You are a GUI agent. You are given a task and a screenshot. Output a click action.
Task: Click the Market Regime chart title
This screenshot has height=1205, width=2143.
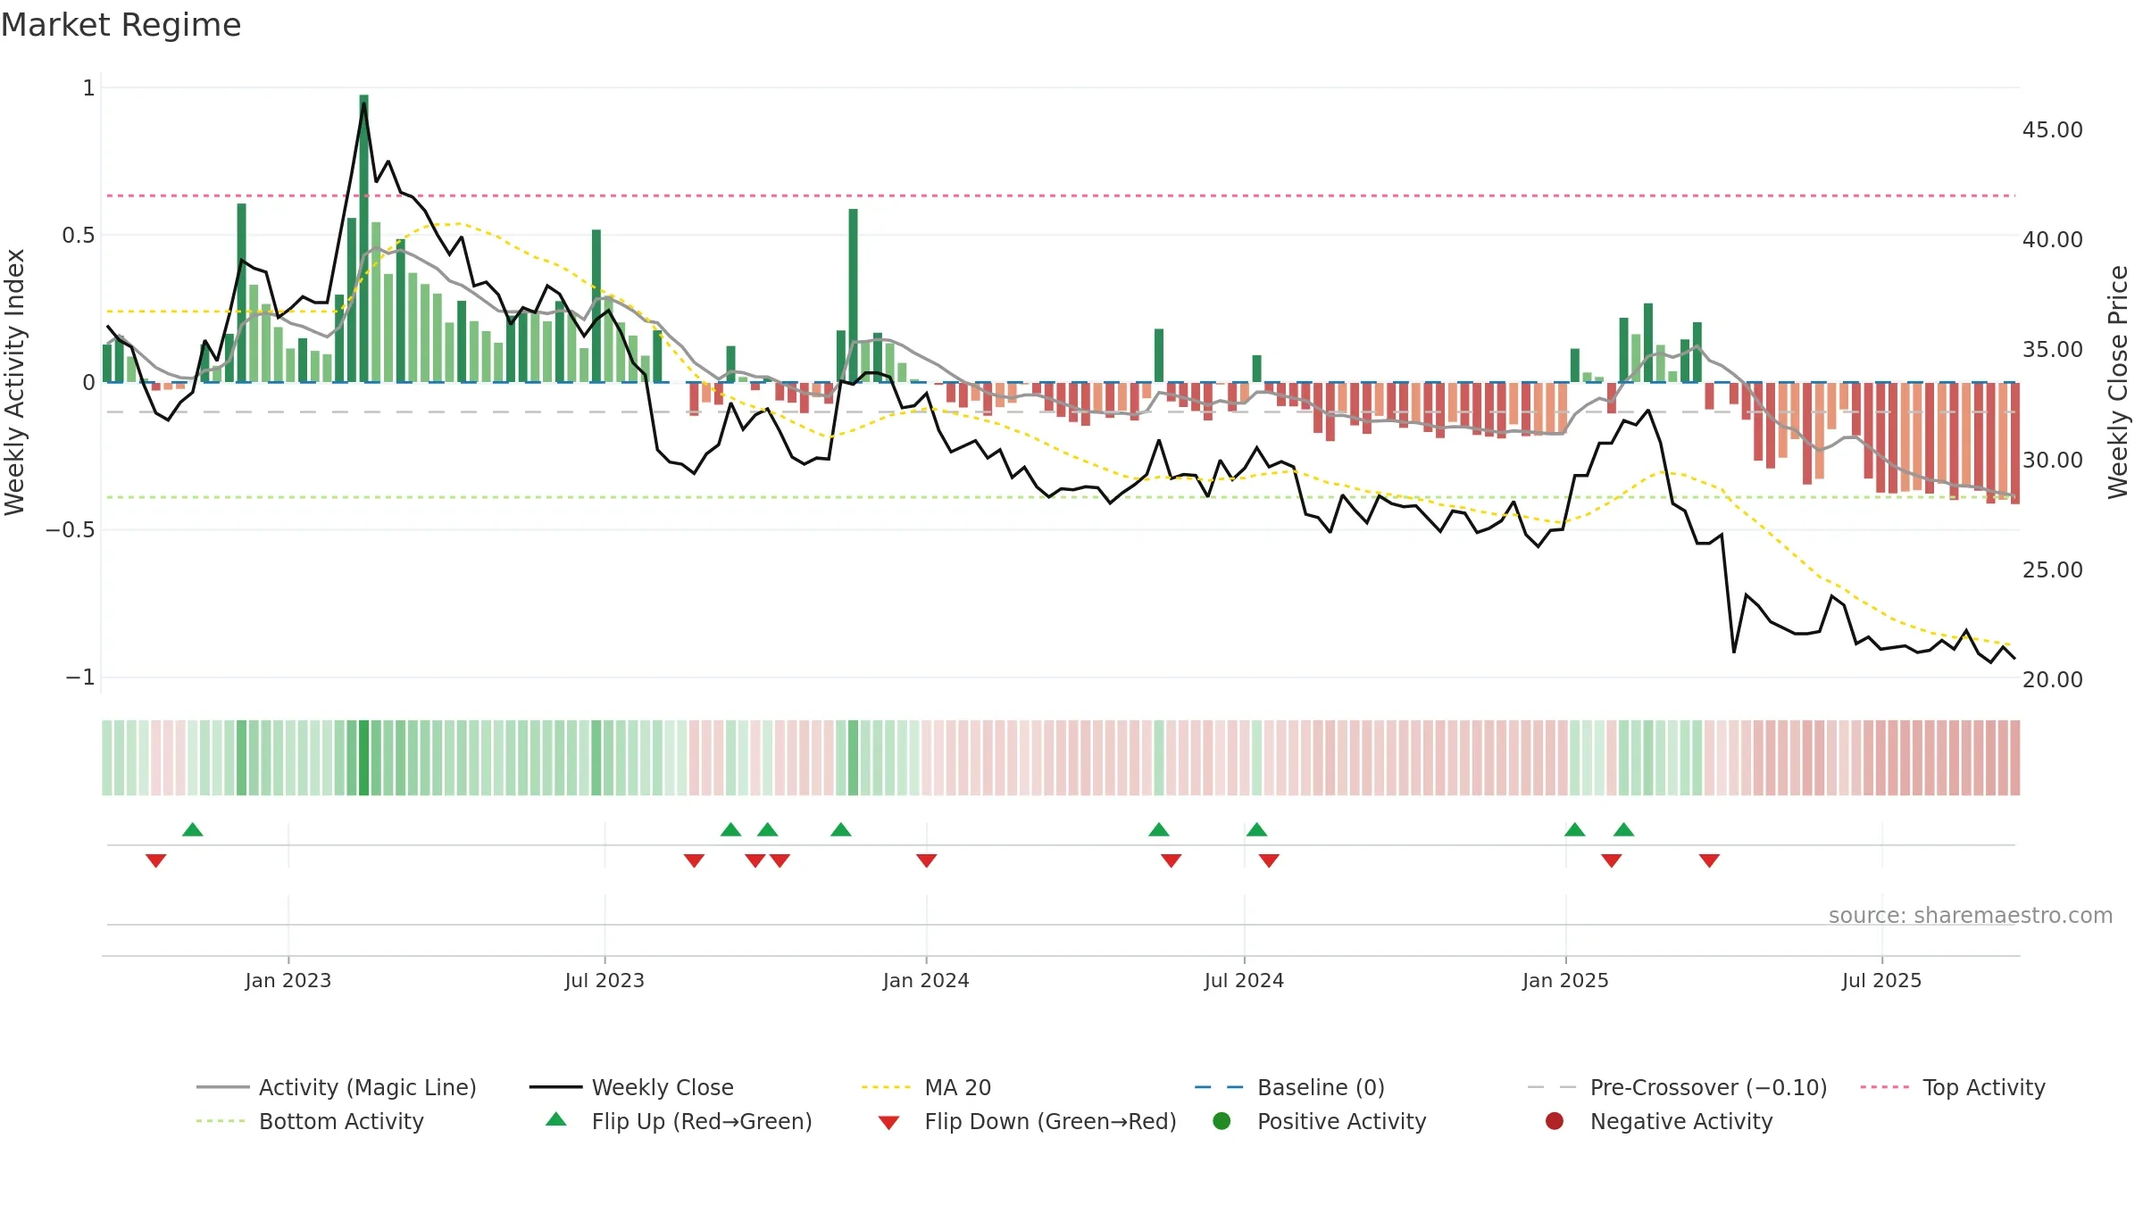[121, 25]
